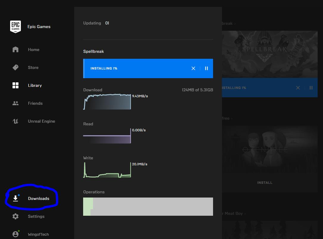
Task: Click the Read speed graph
Action: click(107, 136)
